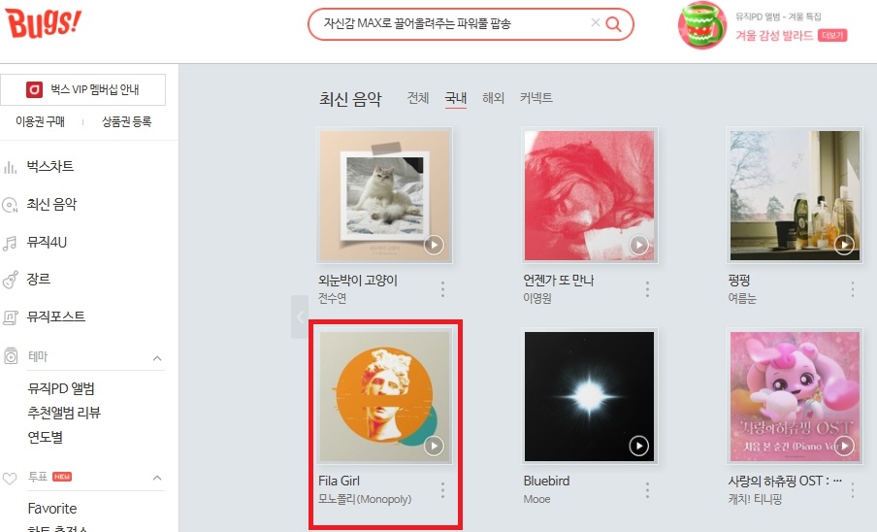Play the 외눈박이 고양이 album
This screenshot has width=877, height=532.
click(x=434, y=245)
